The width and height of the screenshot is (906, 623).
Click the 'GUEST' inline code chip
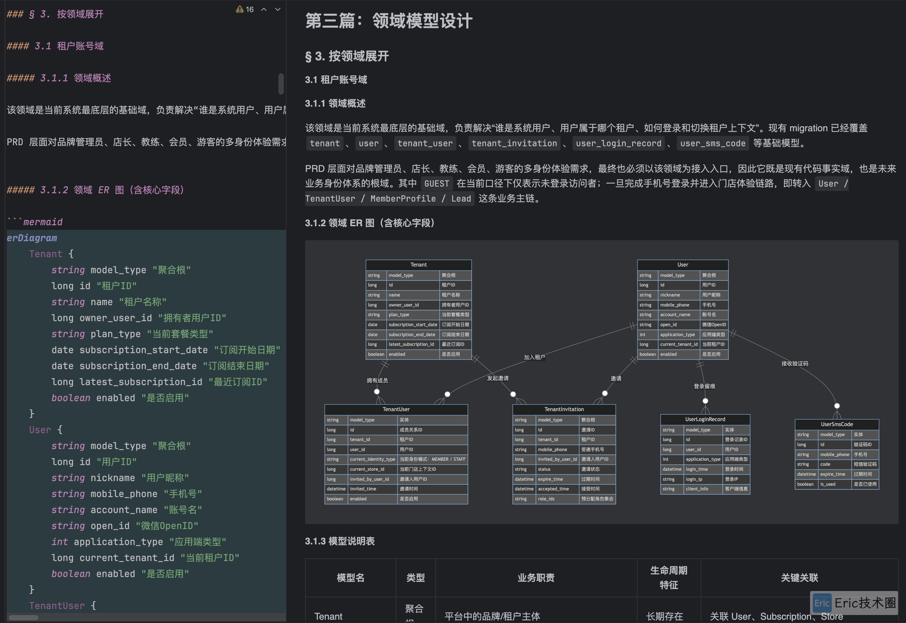click(437, 184)
